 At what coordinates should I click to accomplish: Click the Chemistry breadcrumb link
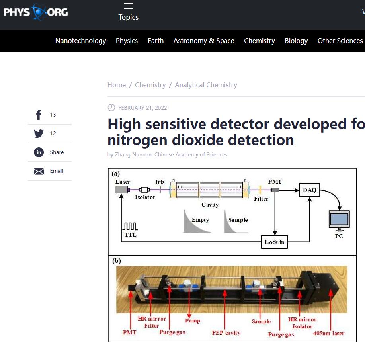[x=150, y=85]
